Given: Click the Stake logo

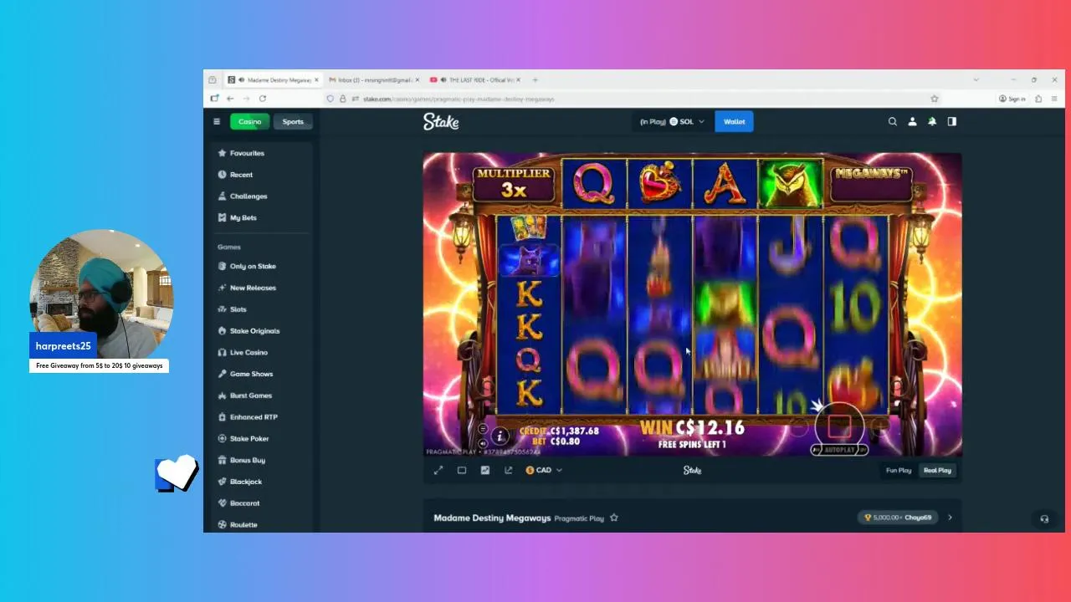Looking at the screenshot, I should click(441, 121).
